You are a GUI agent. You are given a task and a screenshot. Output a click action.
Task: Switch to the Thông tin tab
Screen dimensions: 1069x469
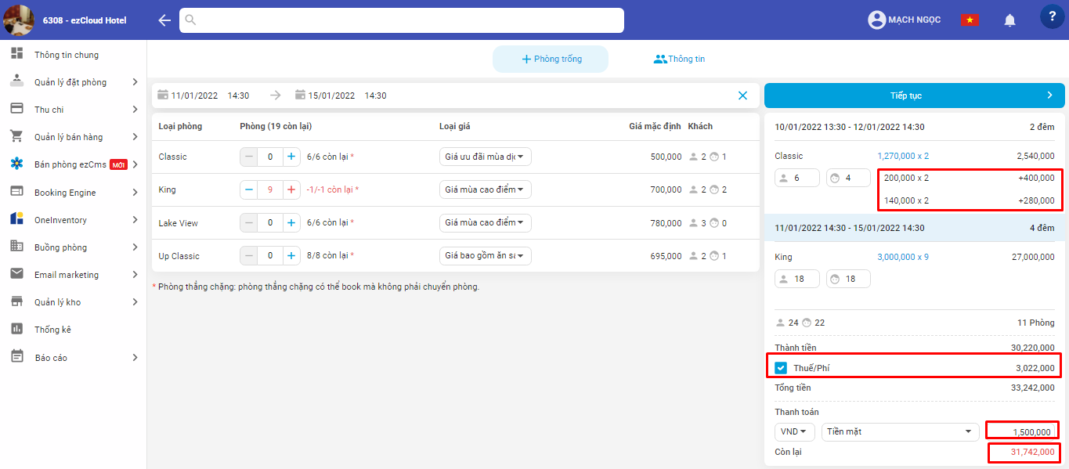coord(679,59)
